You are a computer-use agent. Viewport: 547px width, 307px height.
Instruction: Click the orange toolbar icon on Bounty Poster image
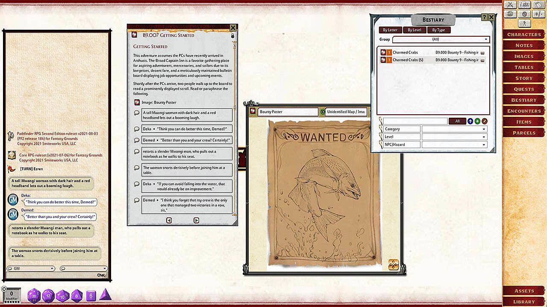coord(394,265)
